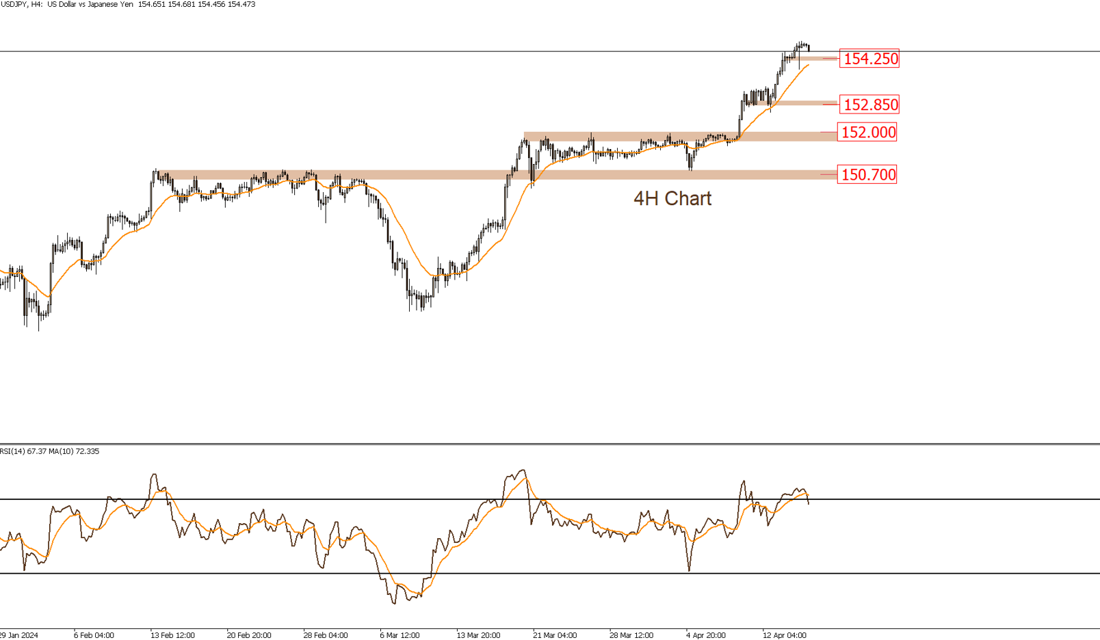Select the 28 Mar 12:00 time label
The width and height of the screenshot is (1100, 640).
[631, 635]
